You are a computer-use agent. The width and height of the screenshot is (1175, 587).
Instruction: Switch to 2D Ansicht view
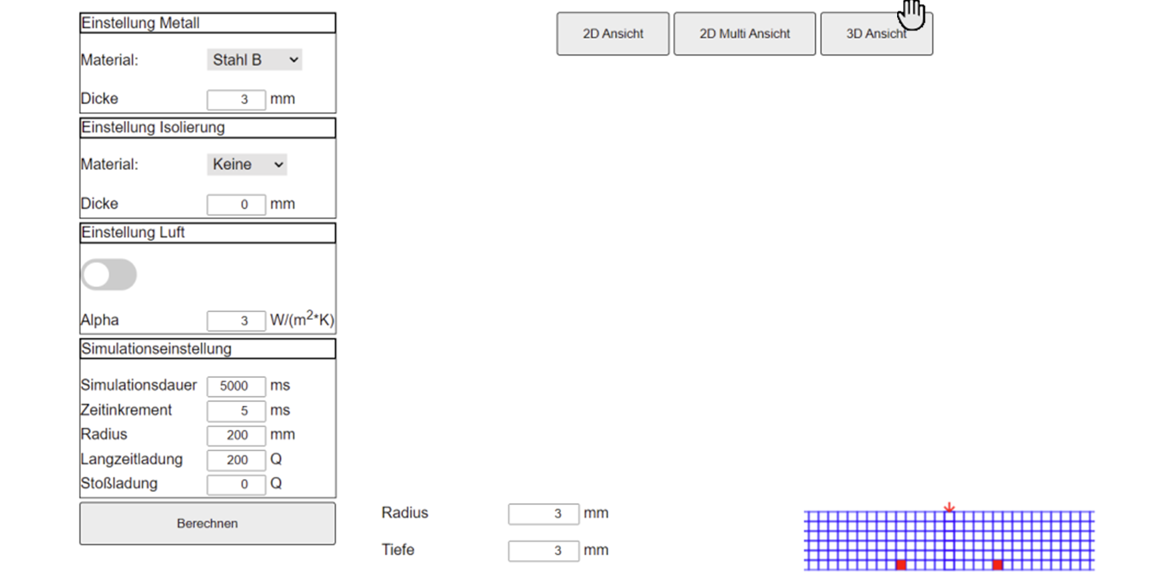click(x=613, y=34)
